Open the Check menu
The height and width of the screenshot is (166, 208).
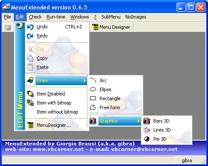[x=35, y=17]
